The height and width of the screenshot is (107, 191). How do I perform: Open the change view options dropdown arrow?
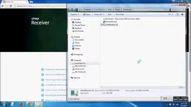172,15
